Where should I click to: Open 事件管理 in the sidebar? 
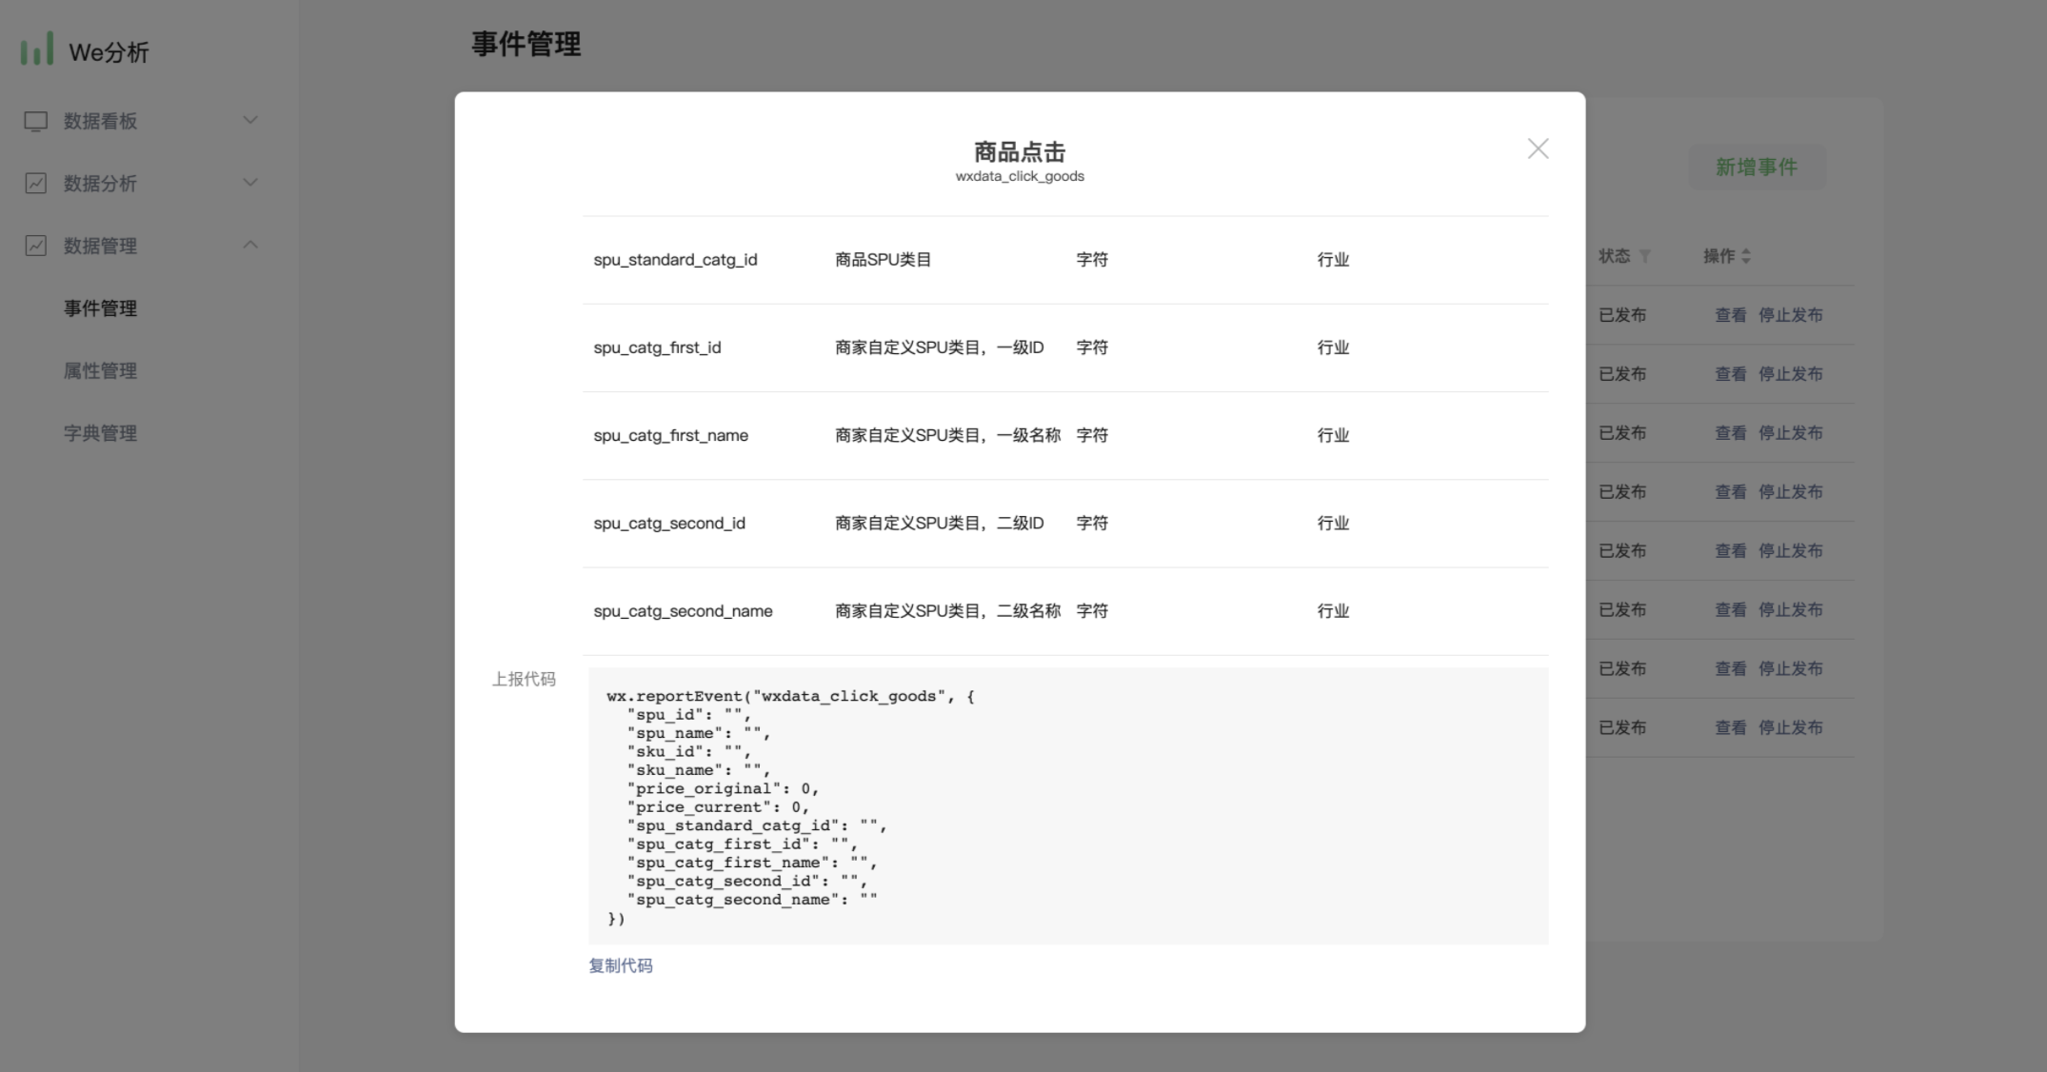coord(100,308)
